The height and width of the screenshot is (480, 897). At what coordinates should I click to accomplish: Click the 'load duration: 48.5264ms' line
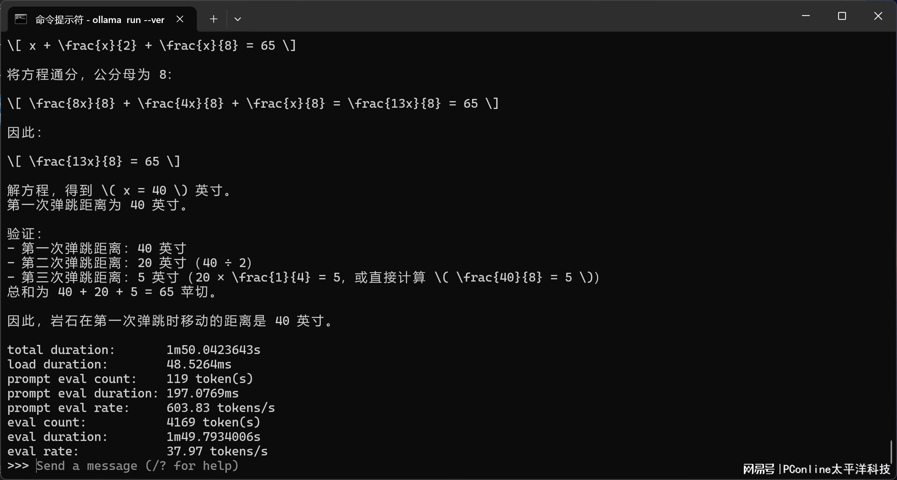pyautogui.click(x=119, y=364)
